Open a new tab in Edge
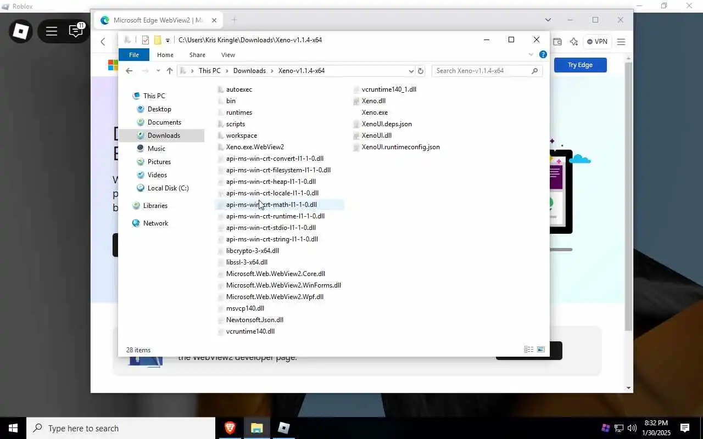Screen dimensions: 703x439 point(235,20)
